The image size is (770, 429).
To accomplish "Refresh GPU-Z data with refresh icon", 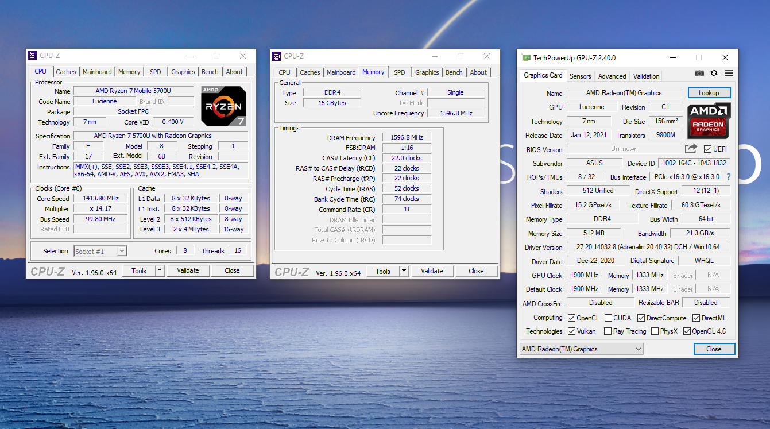I will coord(714,74).
